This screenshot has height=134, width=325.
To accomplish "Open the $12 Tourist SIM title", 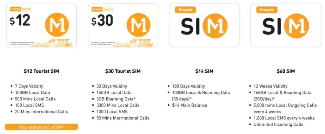I will coord(41,71).
